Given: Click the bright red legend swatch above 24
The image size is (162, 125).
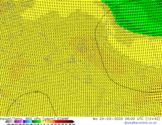Looking at the screenshot, I should point(56,122).
